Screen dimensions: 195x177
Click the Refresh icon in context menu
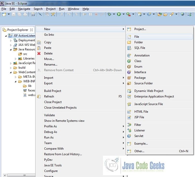click(x=39, y=96)
